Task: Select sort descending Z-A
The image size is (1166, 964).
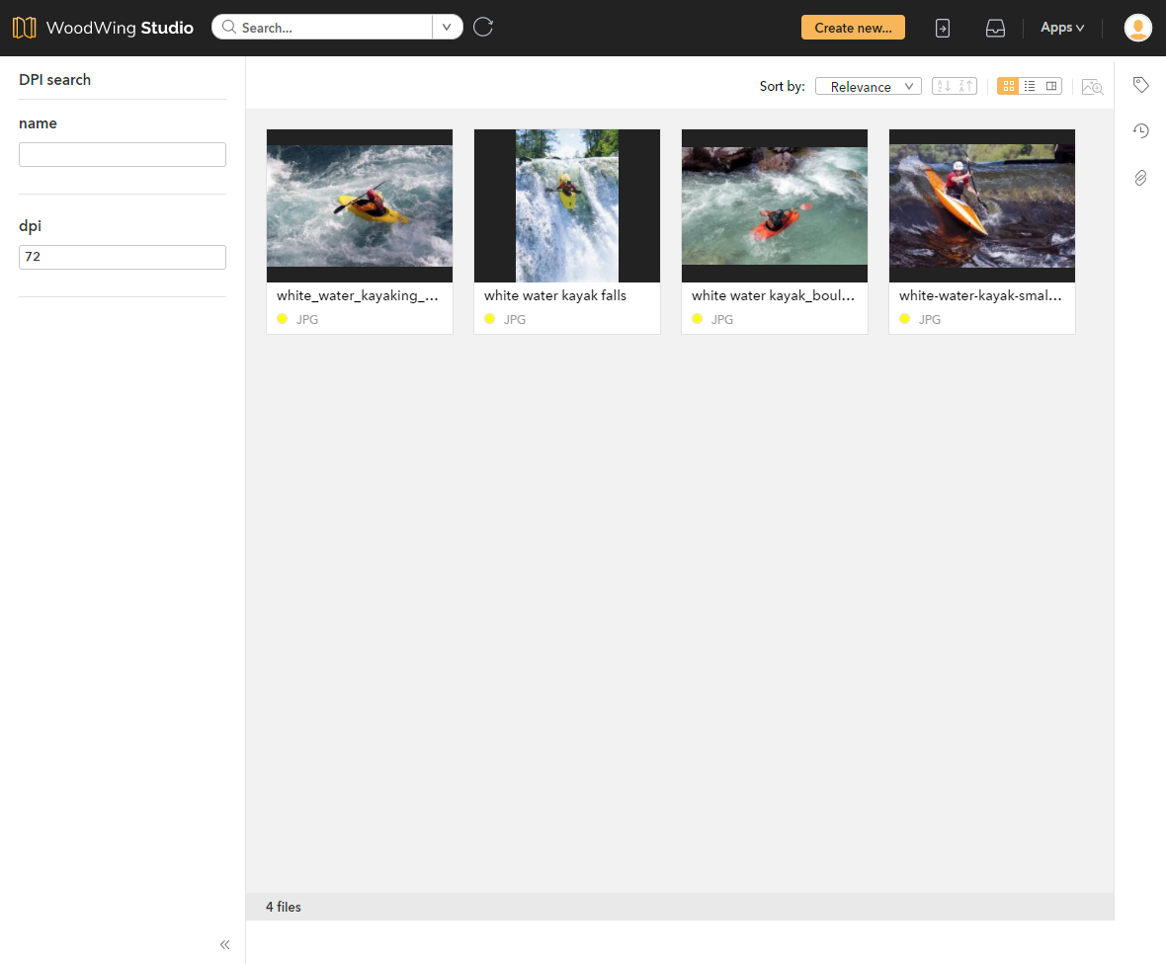Action: point(965,86)
